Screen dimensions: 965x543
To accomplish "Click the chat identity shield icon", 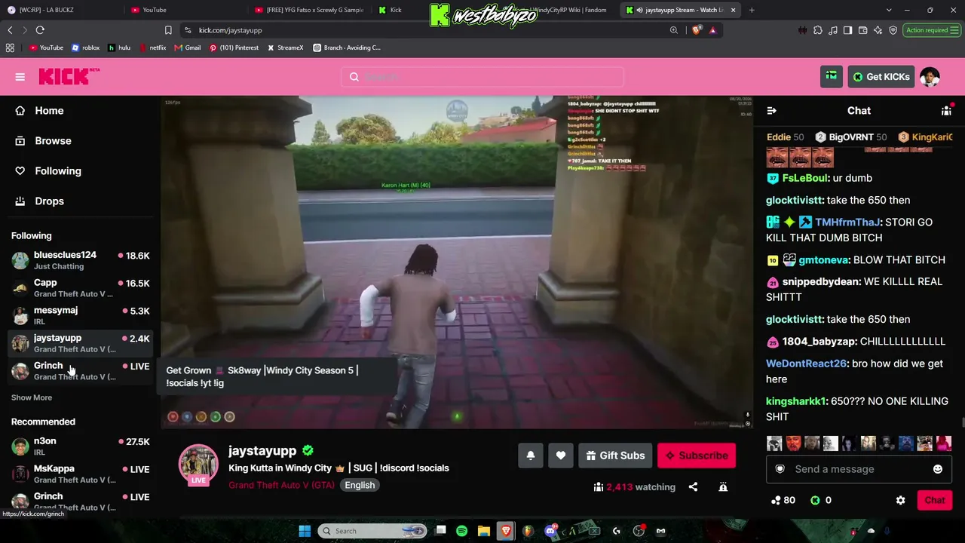I will point(780,469).
